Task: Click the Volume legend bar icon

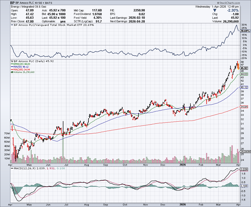Action: coord(12,72)
